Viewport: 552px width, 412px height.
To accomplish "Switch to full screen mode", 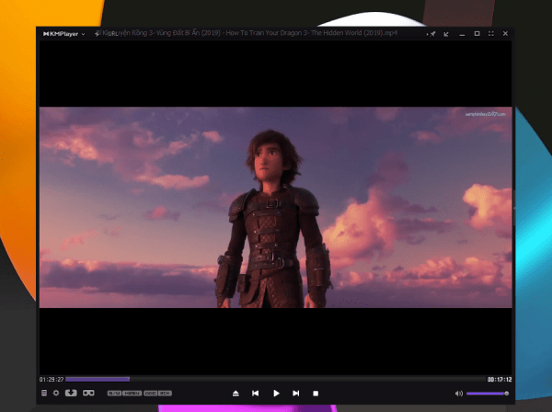I will click(491, 33).
